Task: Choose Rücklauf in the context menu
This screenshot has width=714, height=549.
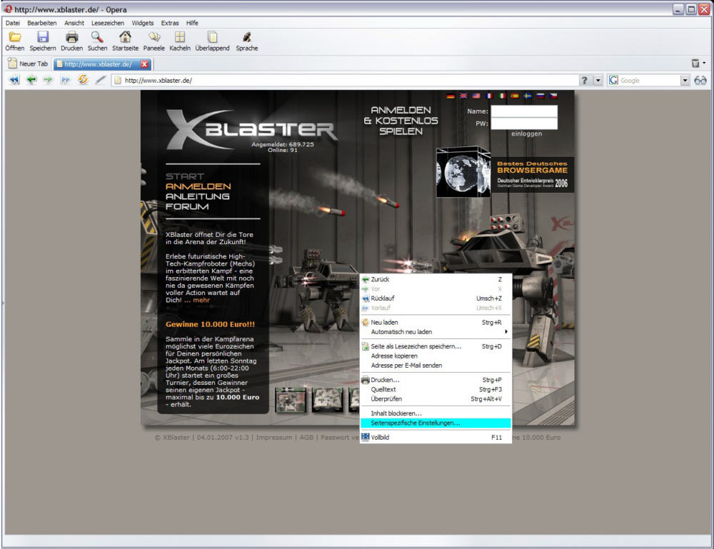Action: coord(436,298)
